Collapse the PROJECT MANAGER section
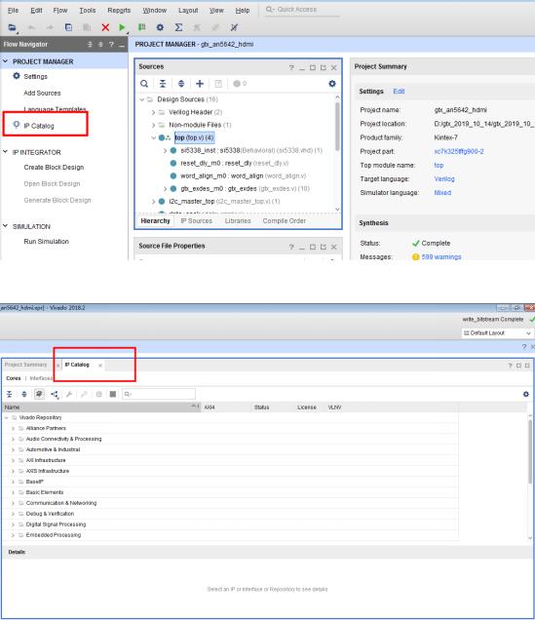Image resolution: width=535 pixels, height=620 pixels. point(6,61)
